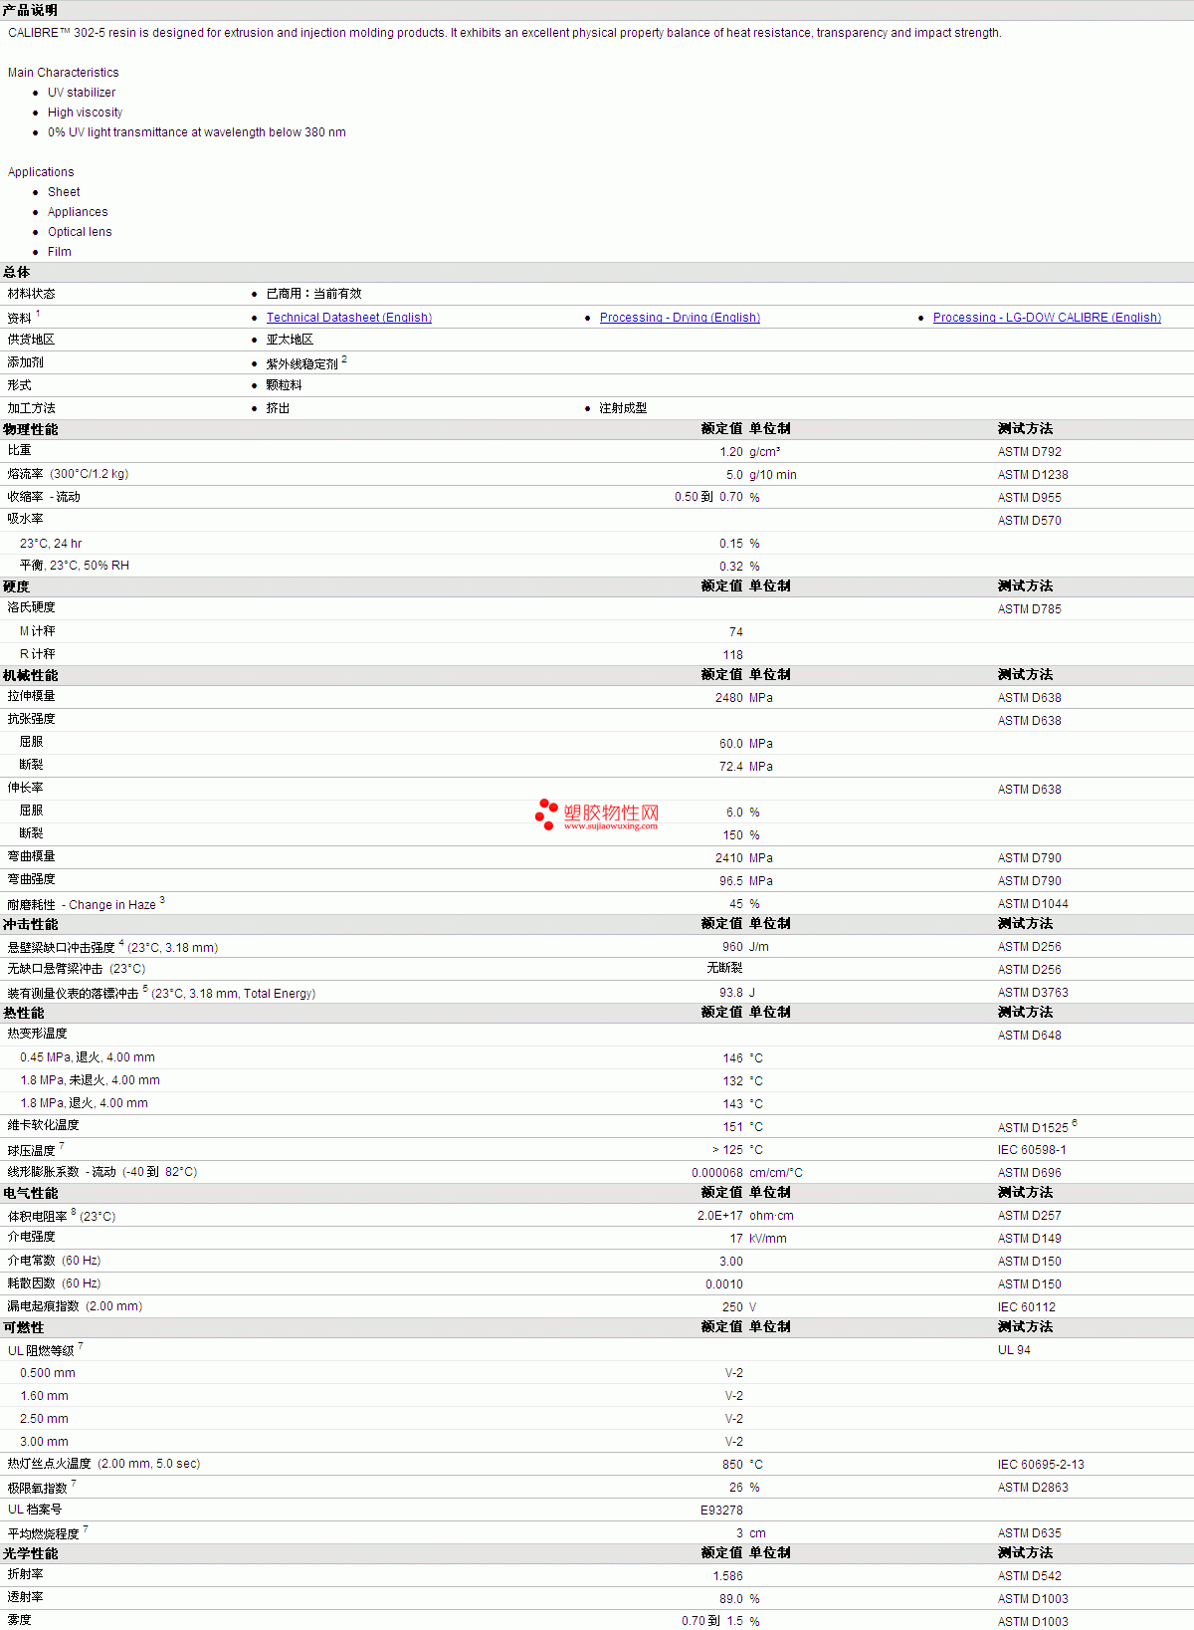Open the Processing - Drying (English) link
The width and height of the screenshot is (1194, 1630).
(x=680, y=318)
